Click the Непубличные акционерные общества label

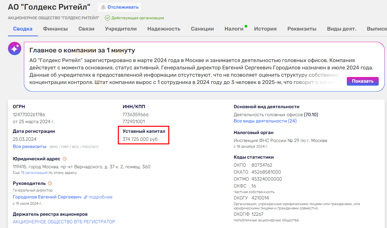pyautogui.click(x=266, y=220)
